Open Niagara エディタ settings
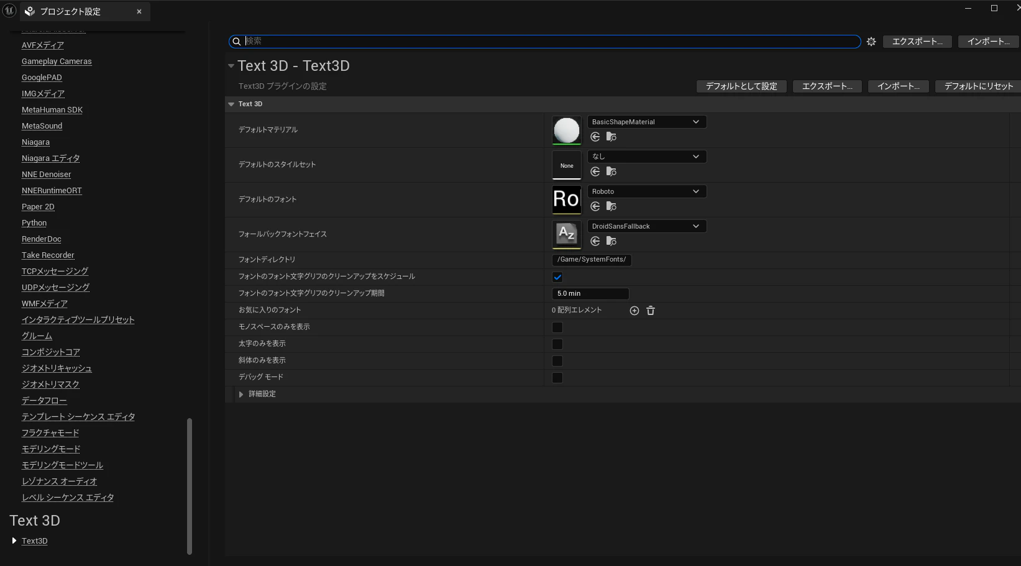 [50, 158]
